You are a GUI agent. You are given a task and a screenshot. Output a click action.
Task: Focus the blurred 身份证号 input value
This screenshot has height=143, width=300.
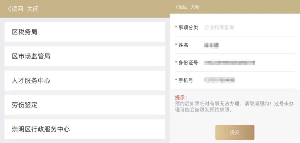pyautogui.click(x=229, y=63)
